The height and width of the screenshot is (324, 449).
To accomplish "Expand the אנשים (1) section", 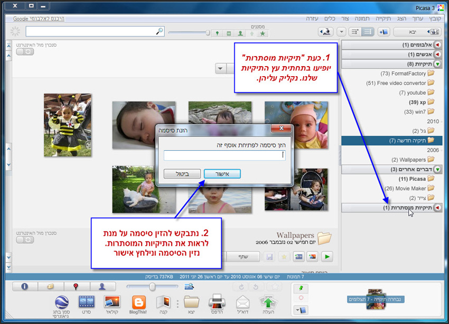I will coord(437,54).
